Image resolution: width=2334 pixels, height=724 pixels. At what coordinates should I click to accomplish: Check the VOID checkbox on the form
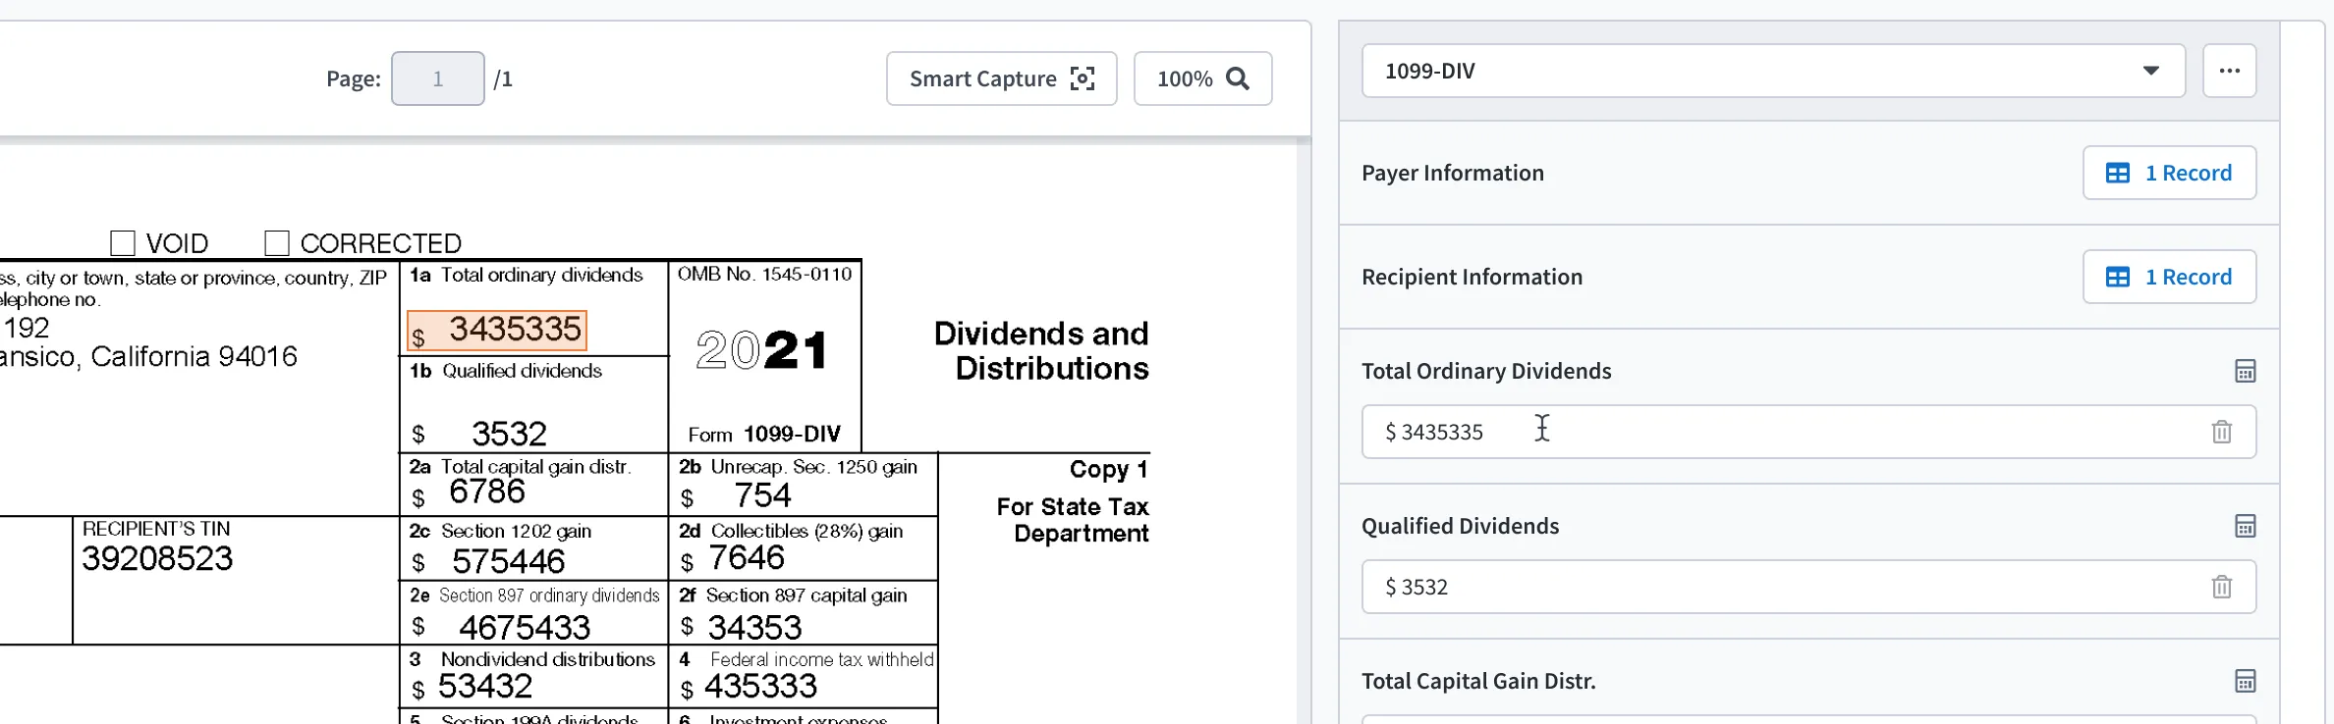tap(123, 242)
